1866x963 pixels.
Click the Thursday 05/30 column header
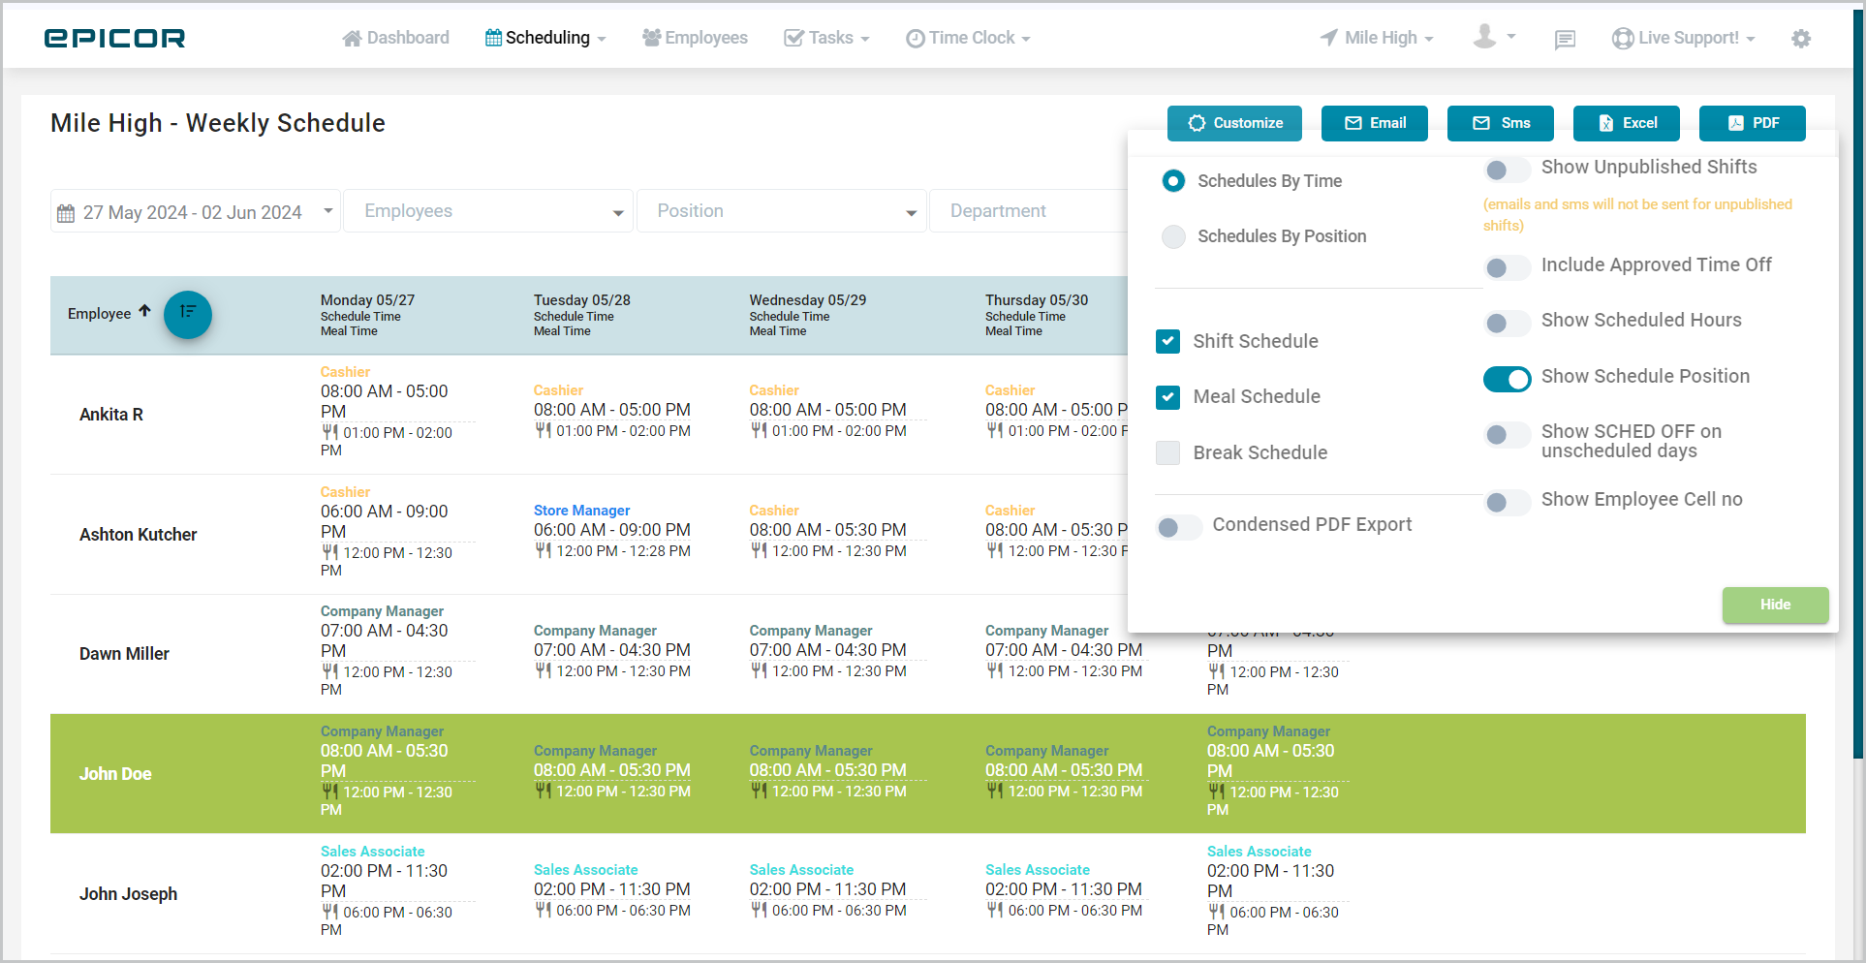point(1036,315)
